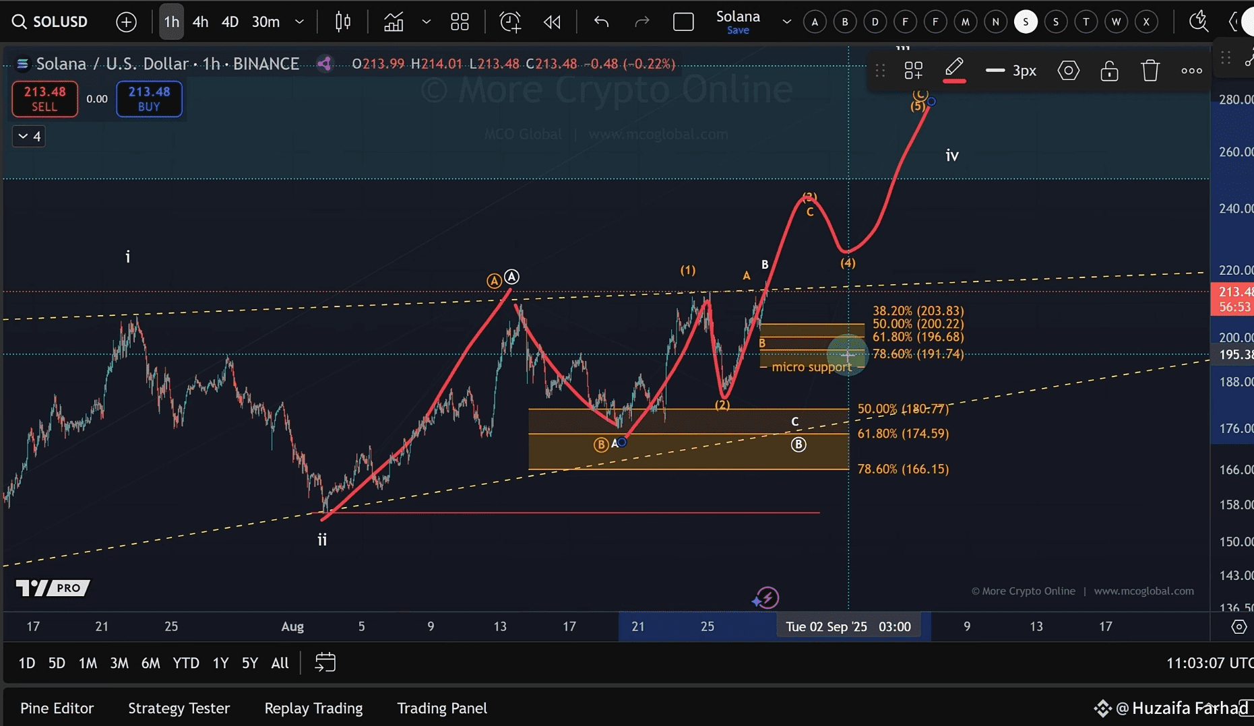Set date range to All

(280, 663)
